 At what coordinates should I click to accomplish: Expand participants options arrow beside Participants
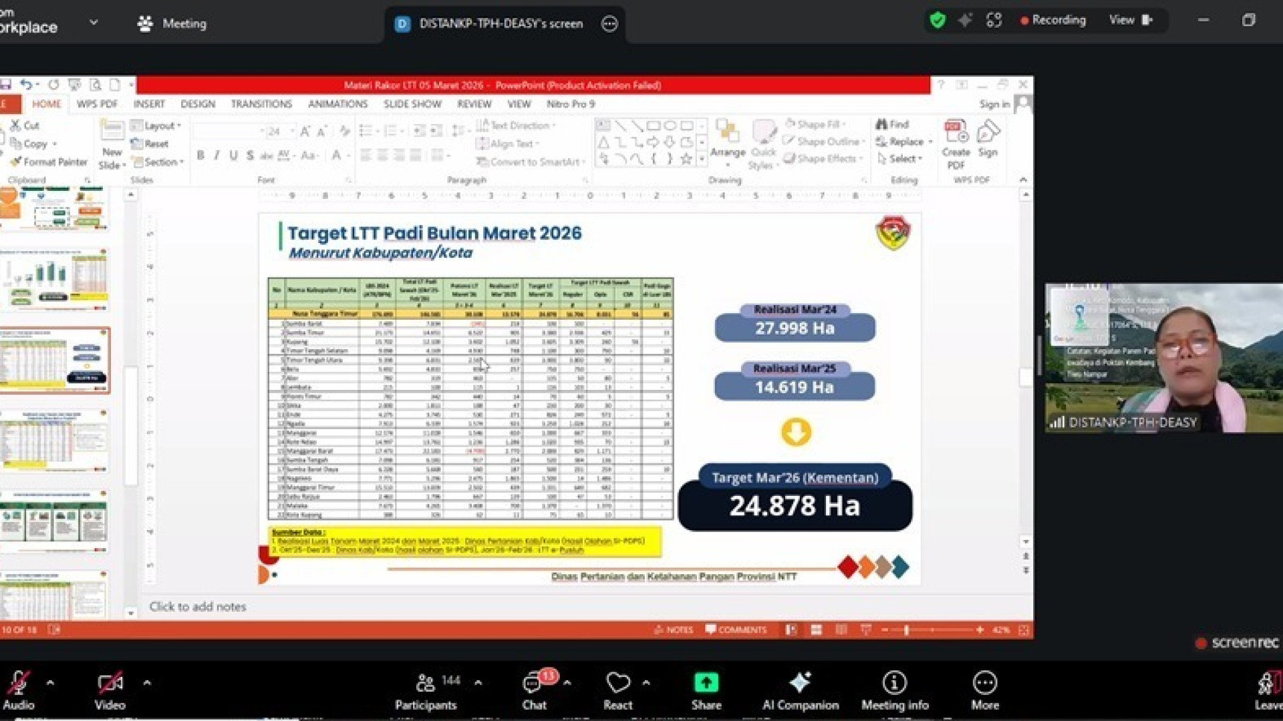pos(478,683)
